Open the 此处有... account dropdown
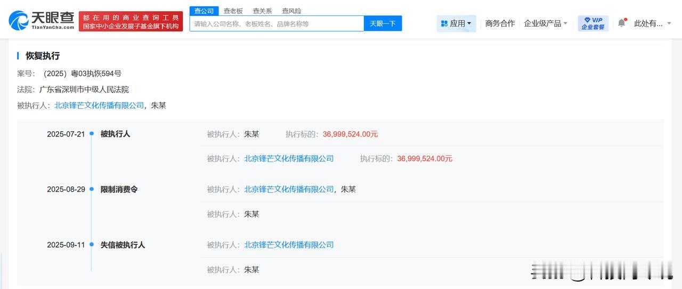Screen dimensions: 682x289 [x=653, y=23]
